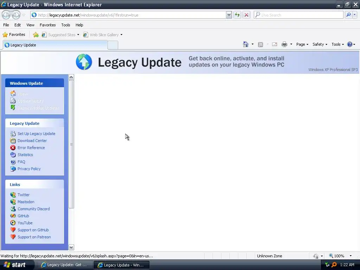The height and width of the screenshot is (270, 360).
Task: Click the Home page house icon
Action: pyautogui.click(x=246, y=44)
